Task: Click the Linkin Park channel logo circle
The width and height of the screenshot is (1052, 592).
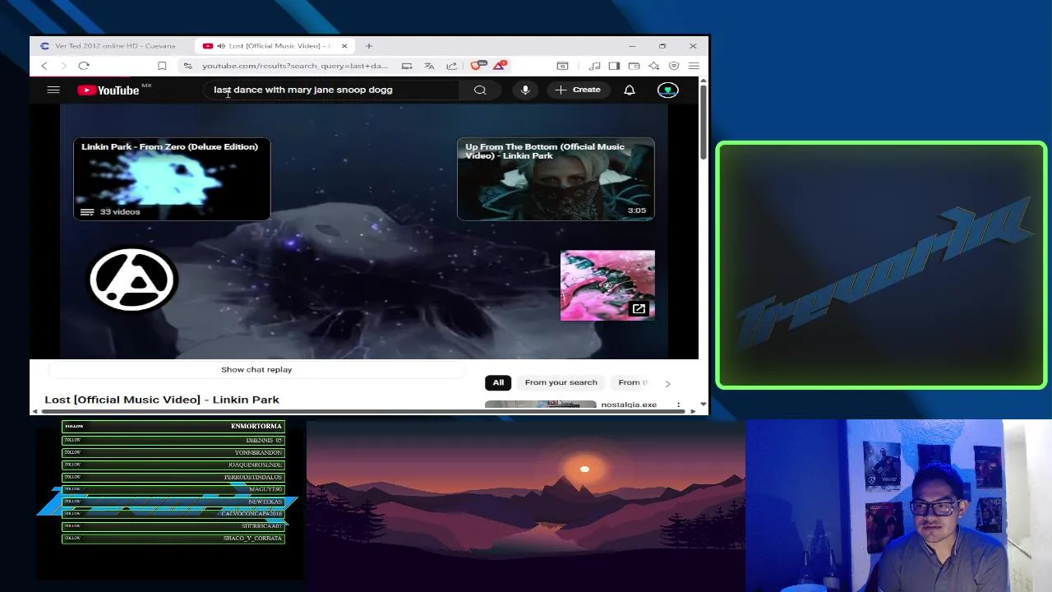Action: (132, 280)
